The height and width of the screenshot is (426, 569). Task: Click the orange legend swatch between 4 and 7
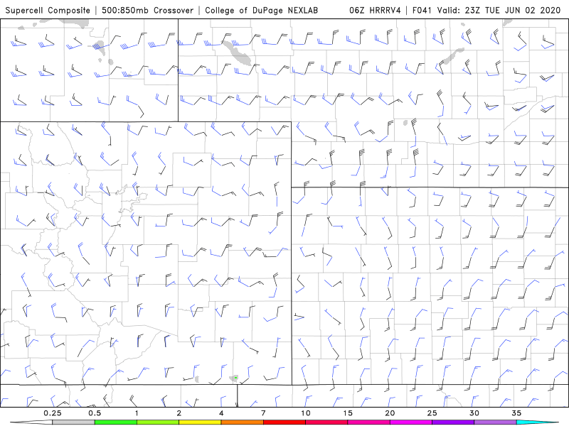(242, 422)
